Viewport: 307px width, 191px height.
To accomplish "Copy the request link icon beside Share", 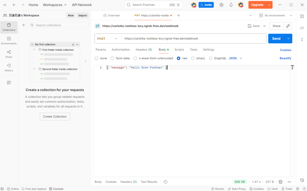I will pyautogui.click(x=288, y=26).
